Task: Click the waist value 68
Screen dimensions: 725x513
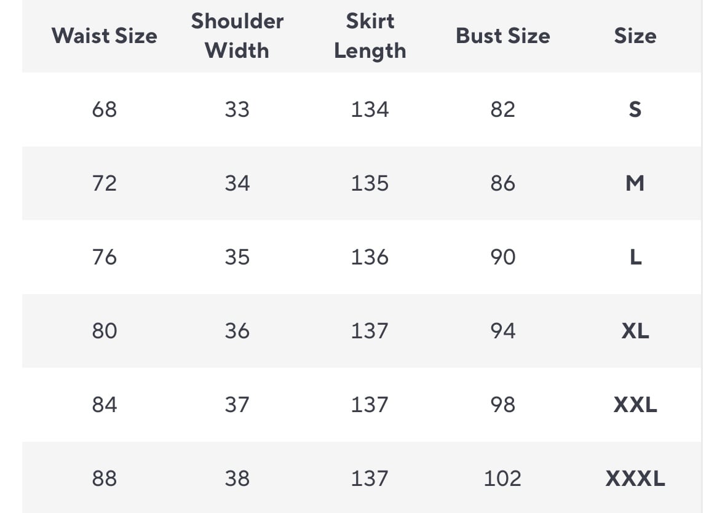Action: pos(105,109)
